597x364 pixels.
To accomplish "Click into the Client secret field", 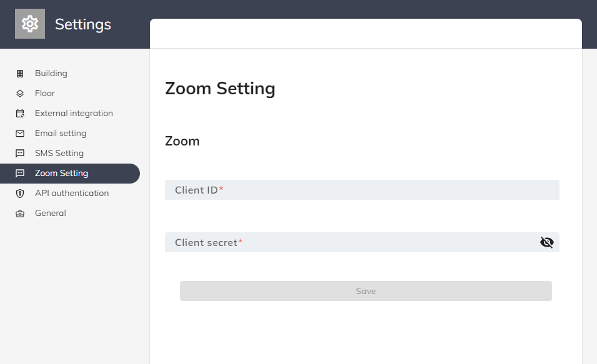I will 350,242.
